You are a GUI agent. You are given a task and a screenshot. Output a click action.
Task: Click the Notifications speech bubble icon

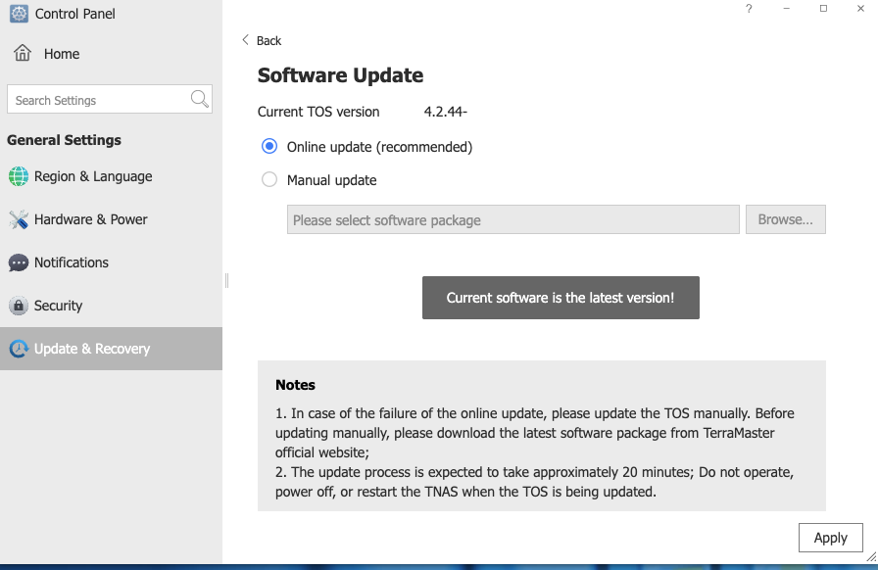[19, 262]
